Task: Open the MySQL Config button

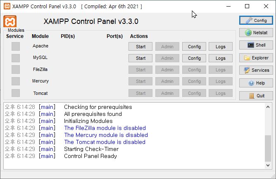Action: (x=194, y=58)
